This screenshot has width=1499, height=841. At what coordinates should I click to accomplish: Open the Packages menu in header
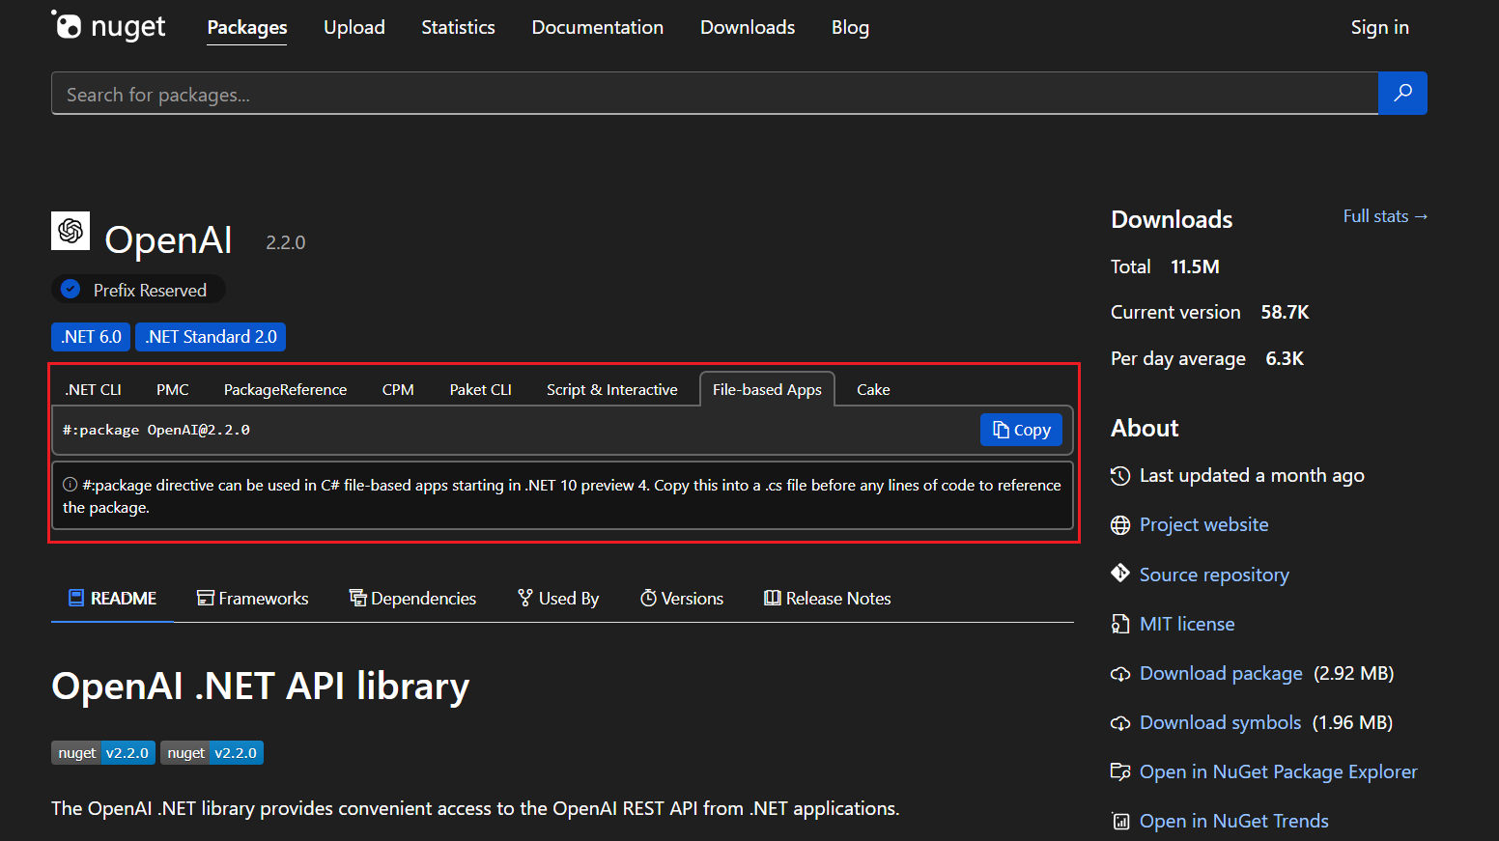click(247, 27)
